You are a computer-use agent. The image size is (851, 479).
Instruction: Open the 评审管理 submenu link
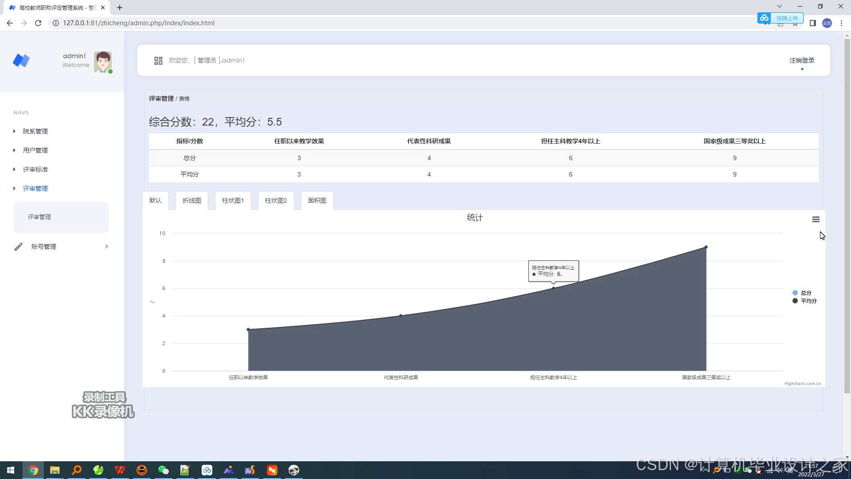click(x=39, y=217)
